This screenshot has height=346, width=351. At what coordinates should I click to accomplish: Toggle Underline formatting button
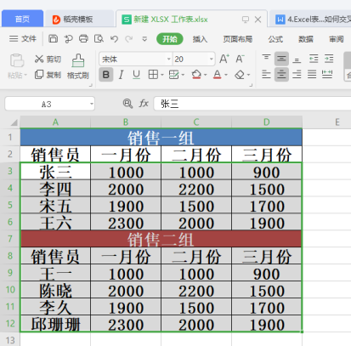tap(136, 75)
